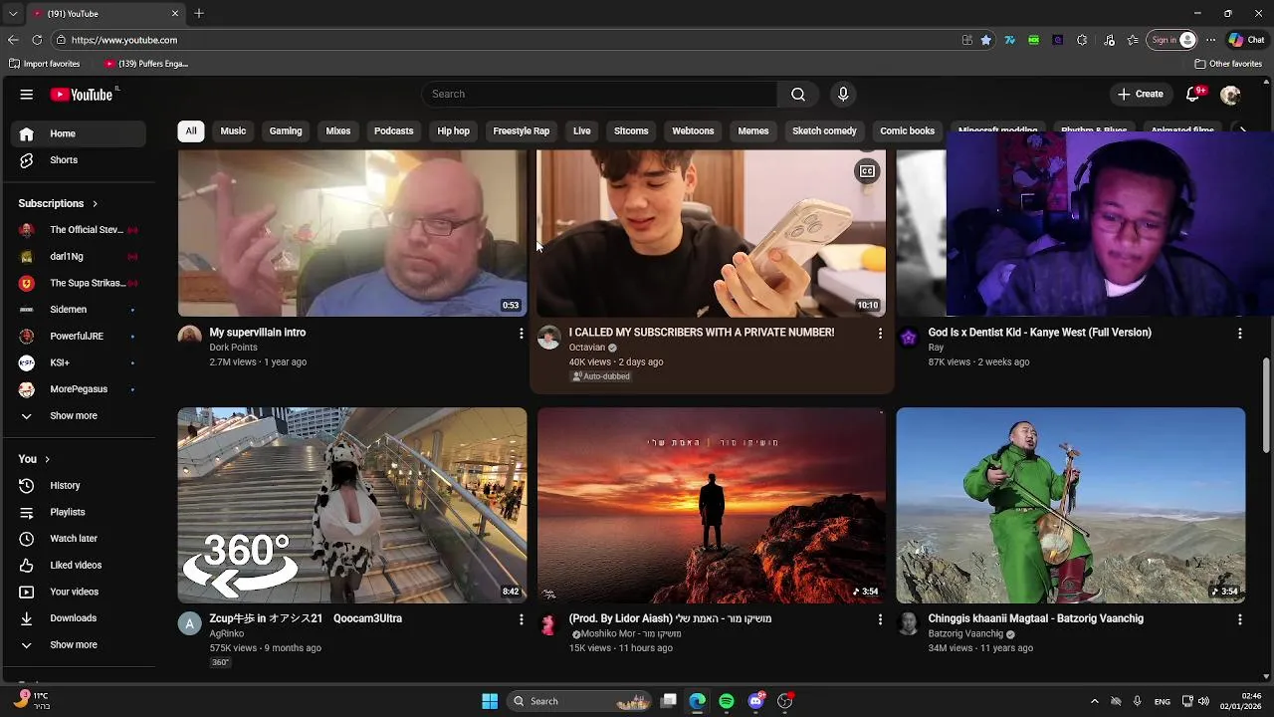Open Watch later in the sidebar

(80, 539)
